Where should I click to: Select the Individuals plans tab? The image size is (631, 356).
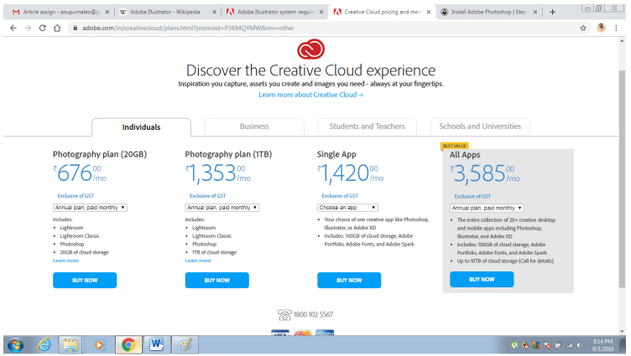(x=141, y=127)
